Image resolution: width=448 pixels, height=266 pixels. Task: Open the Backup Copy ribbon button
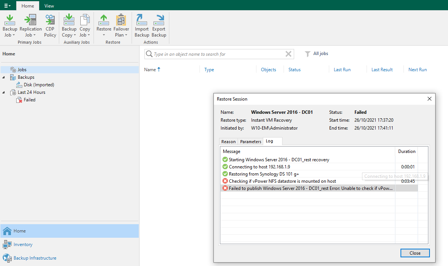point(69,26)
